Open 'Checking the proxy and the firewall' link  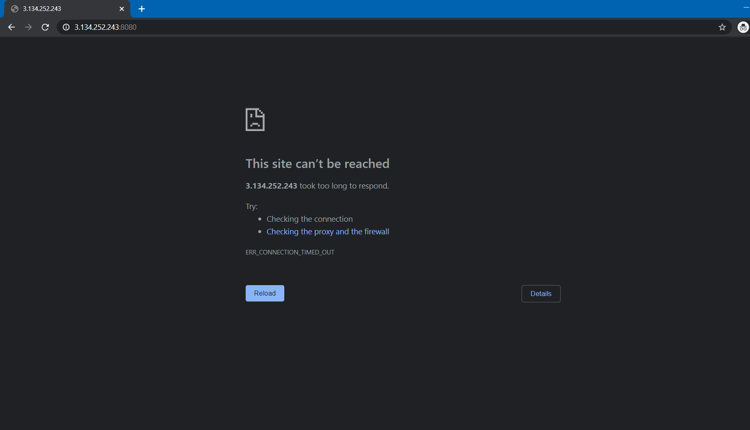pos(328,232)
